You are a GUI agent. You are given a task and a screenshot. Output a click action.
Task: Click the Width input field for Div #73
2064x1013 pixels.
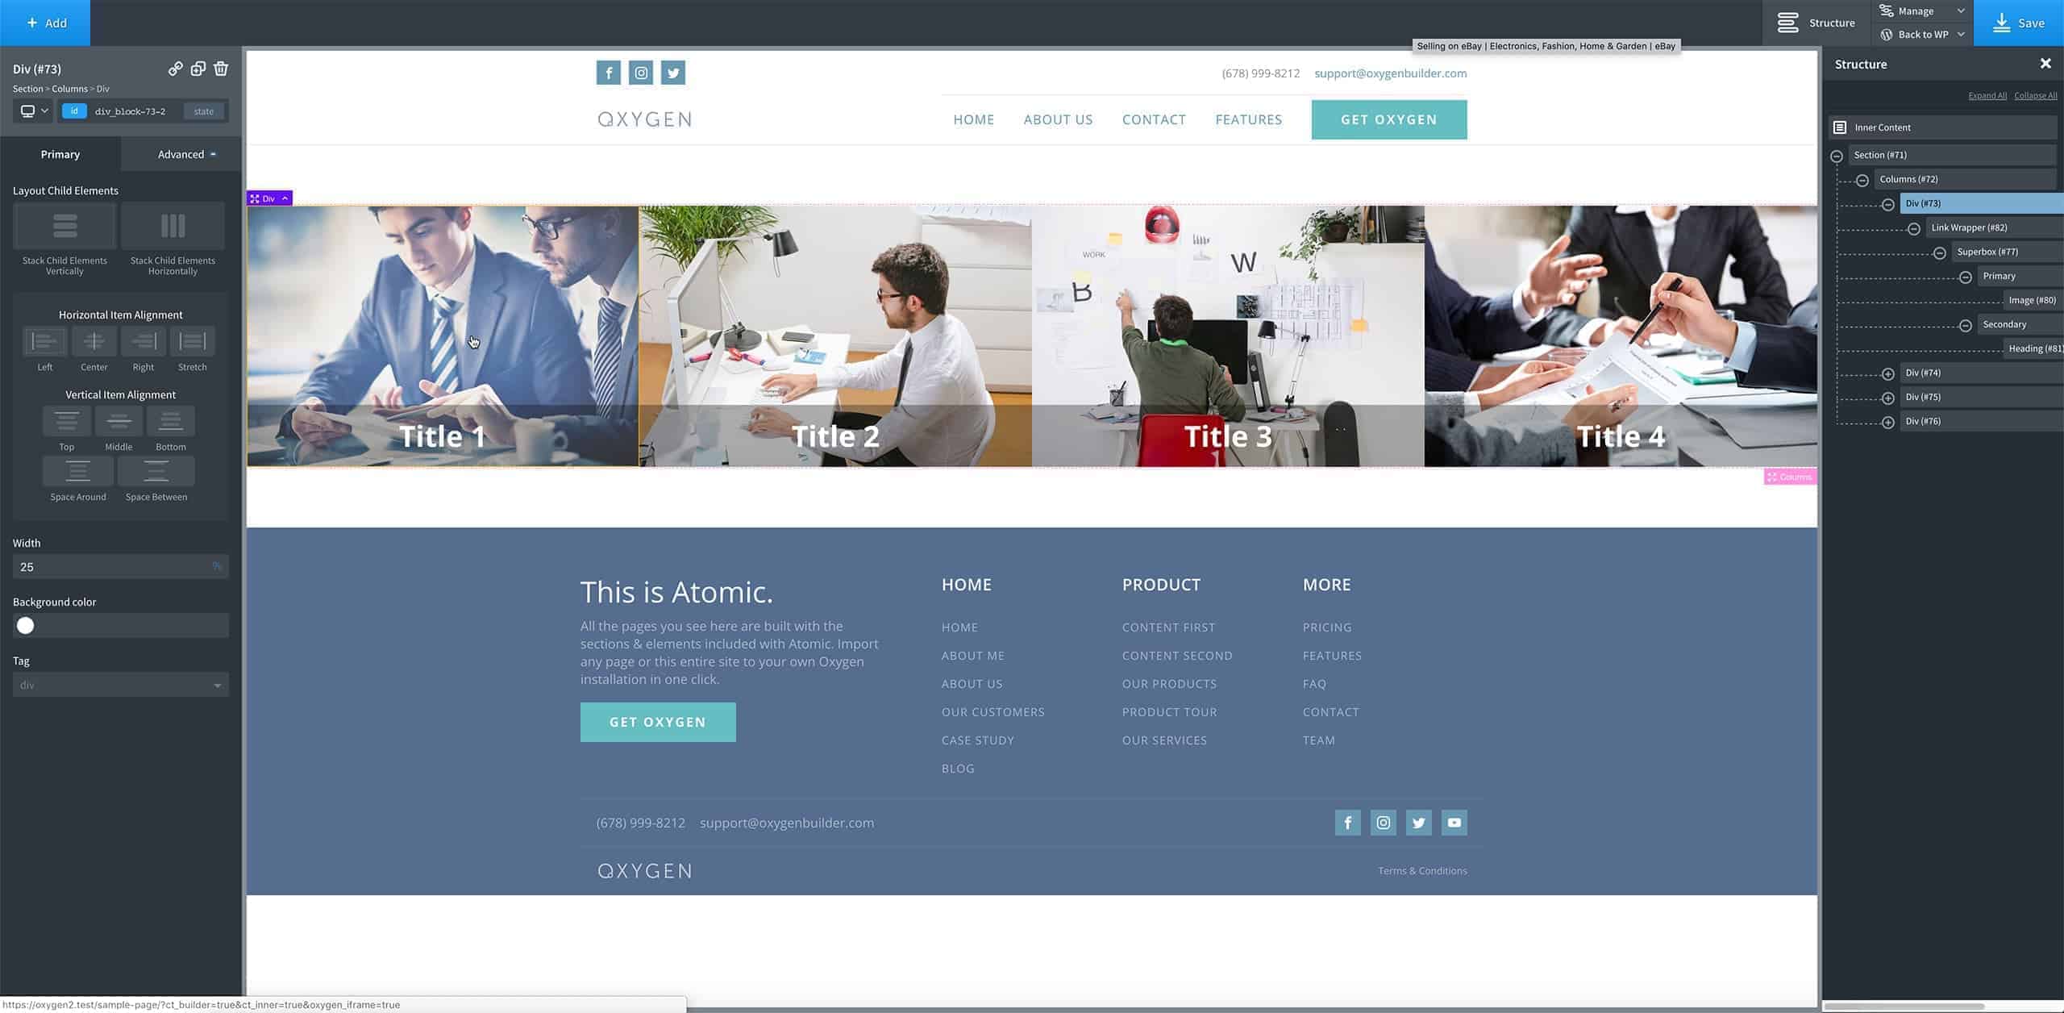[x=112, y=566]
